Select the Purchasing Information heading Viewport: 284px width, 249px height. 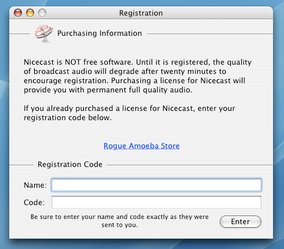coord(99,34)
